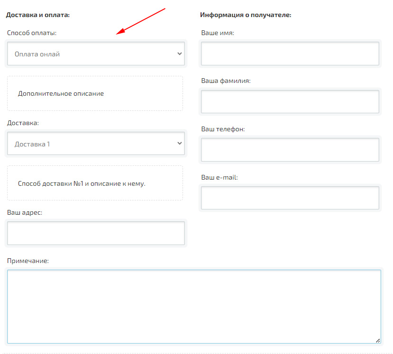Click the 'Ваш телефон:' label

223,129
